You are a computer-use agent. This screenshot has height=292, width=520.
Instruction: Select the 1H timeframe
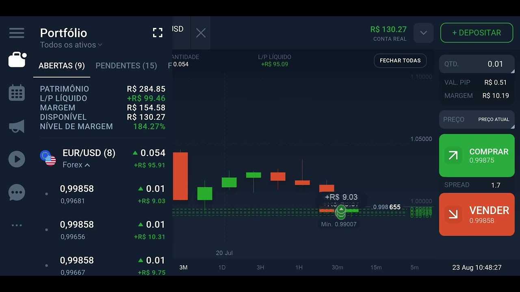pos(299,268)
